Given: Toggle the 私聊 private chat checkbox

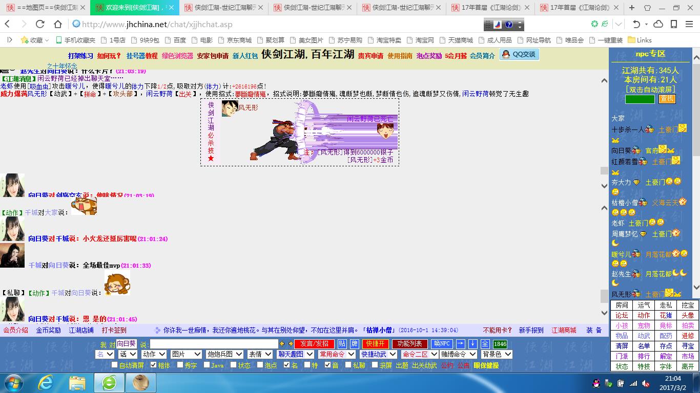Looking at the screenshot, I should [348, 365].
